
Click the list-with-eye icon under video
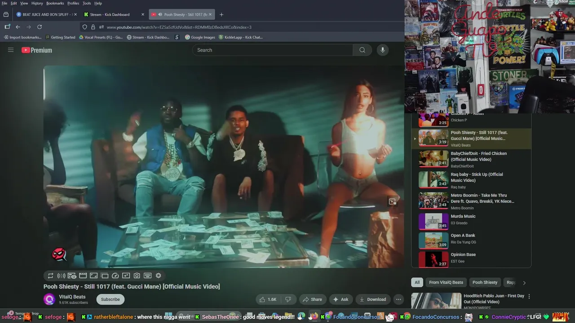point(72,275)
